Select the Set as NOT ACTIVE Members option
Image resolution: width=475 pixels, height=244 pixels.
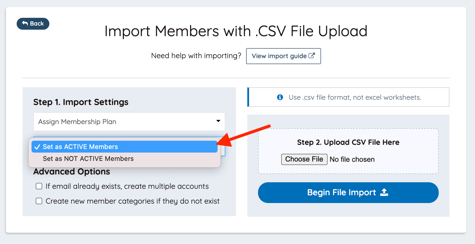(x=88, y=159)
